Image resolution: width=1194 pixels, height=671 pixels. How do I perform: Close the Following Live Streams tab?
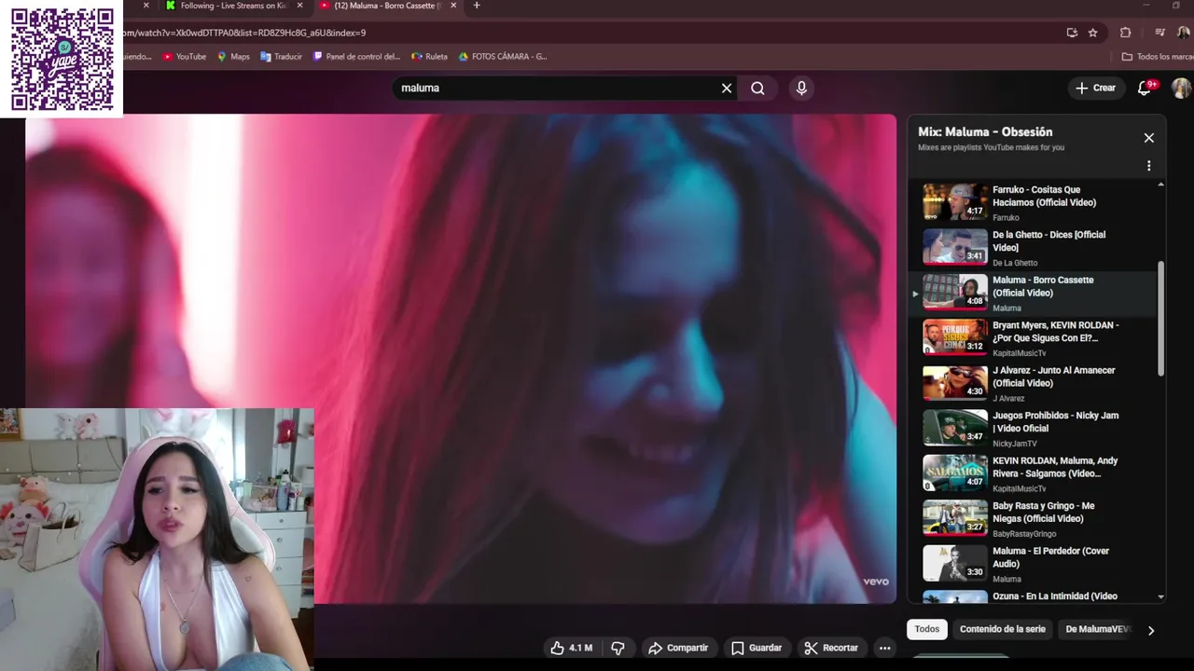(x=298, y=6)
